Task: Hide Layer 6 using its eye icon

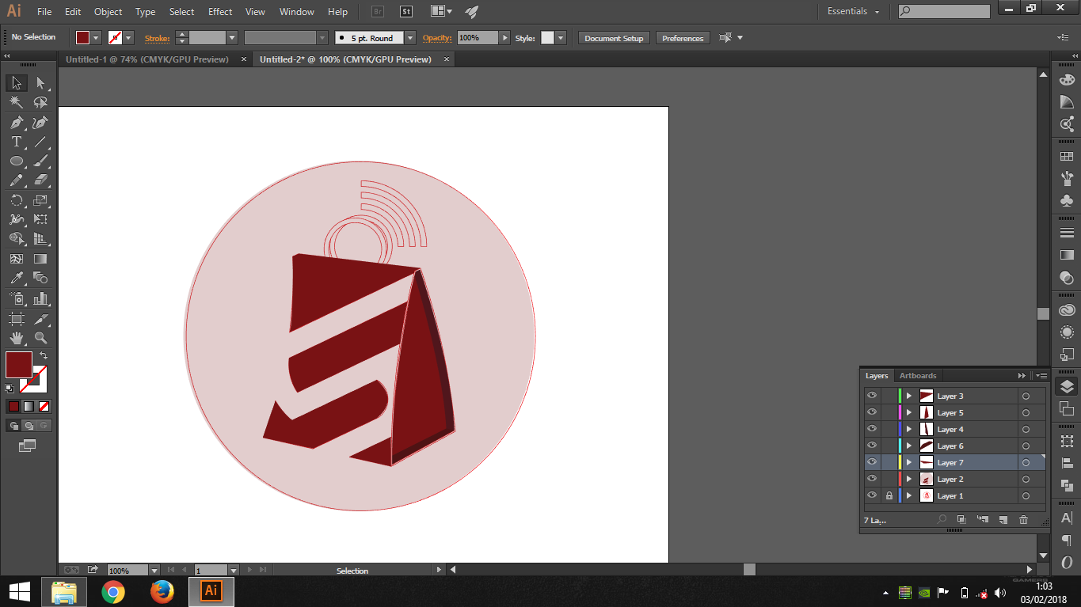Action: 872,446
